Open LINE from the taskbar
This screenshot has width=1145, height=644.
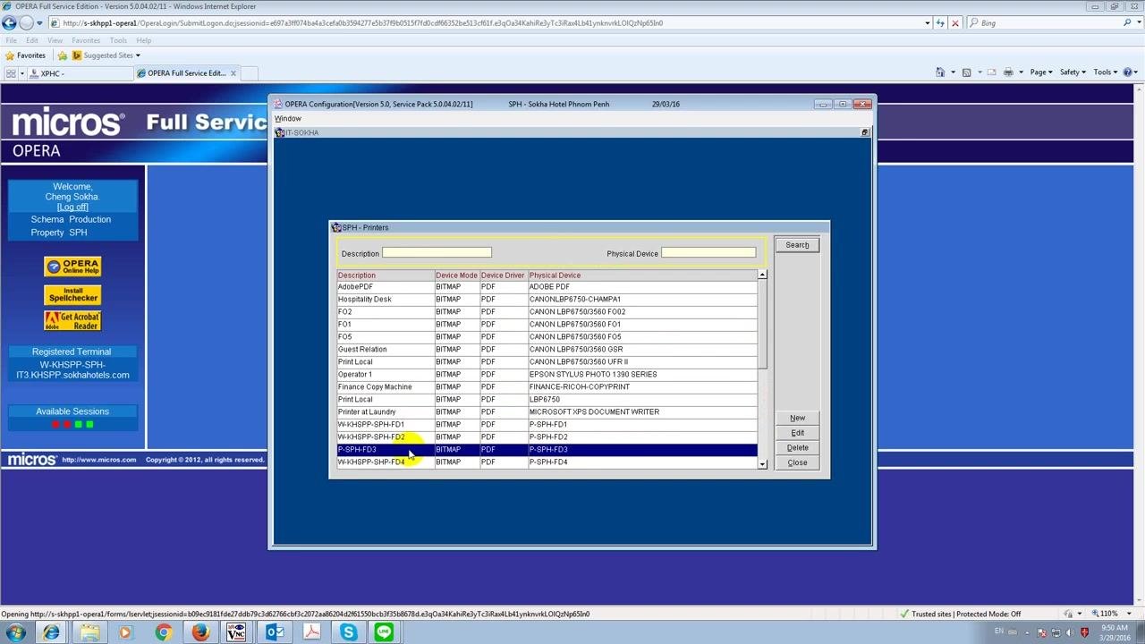[x=384, y=632]
